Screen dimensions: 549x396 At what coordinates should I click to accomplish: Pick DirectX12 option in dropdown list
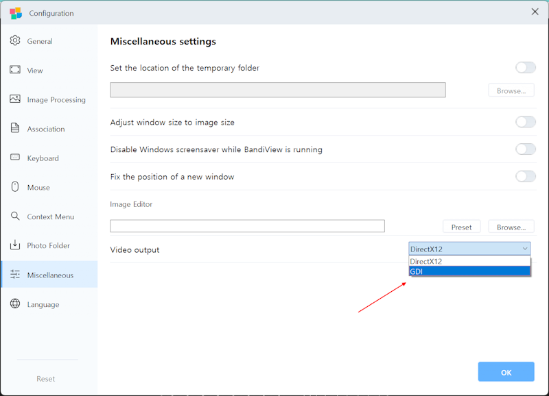pos(469,261)
